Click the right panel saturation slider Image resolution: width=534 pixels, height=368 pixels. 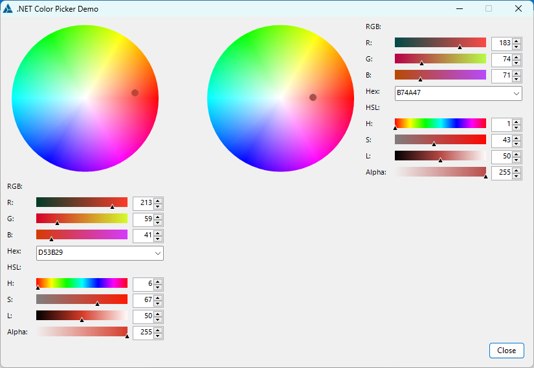coord(440,139)
